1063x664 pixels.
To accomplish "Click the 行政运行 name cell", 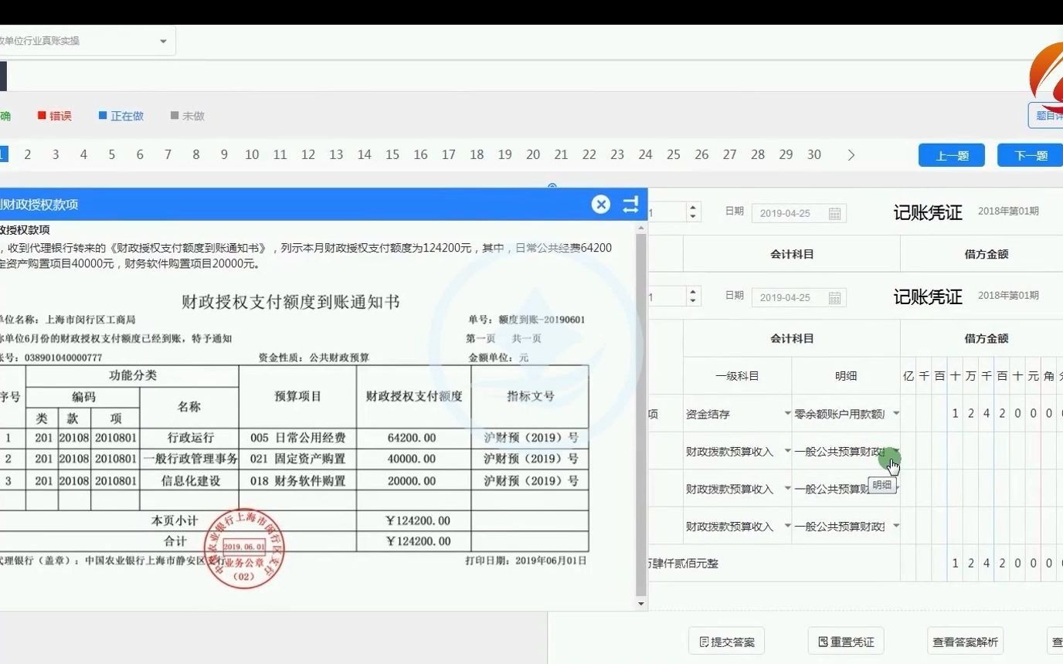I will (189, 438).
